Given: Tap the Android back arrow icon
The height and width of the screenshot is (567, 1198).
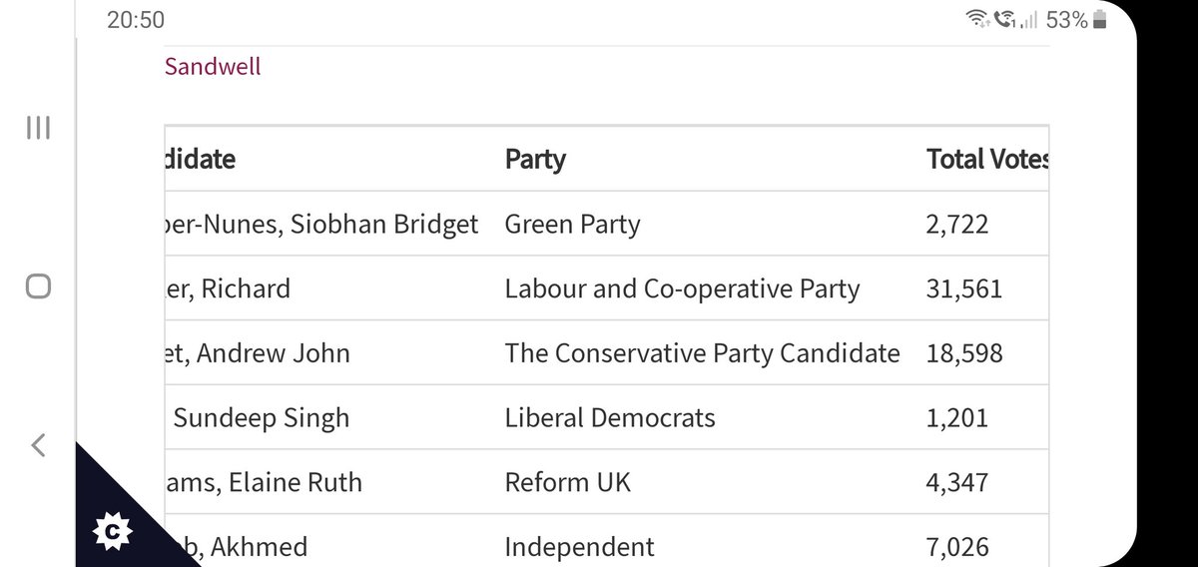Looking at the screenshot, I should pos(38,445).
